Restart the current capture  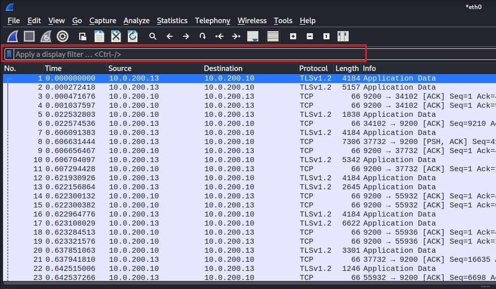pos(46,36)
